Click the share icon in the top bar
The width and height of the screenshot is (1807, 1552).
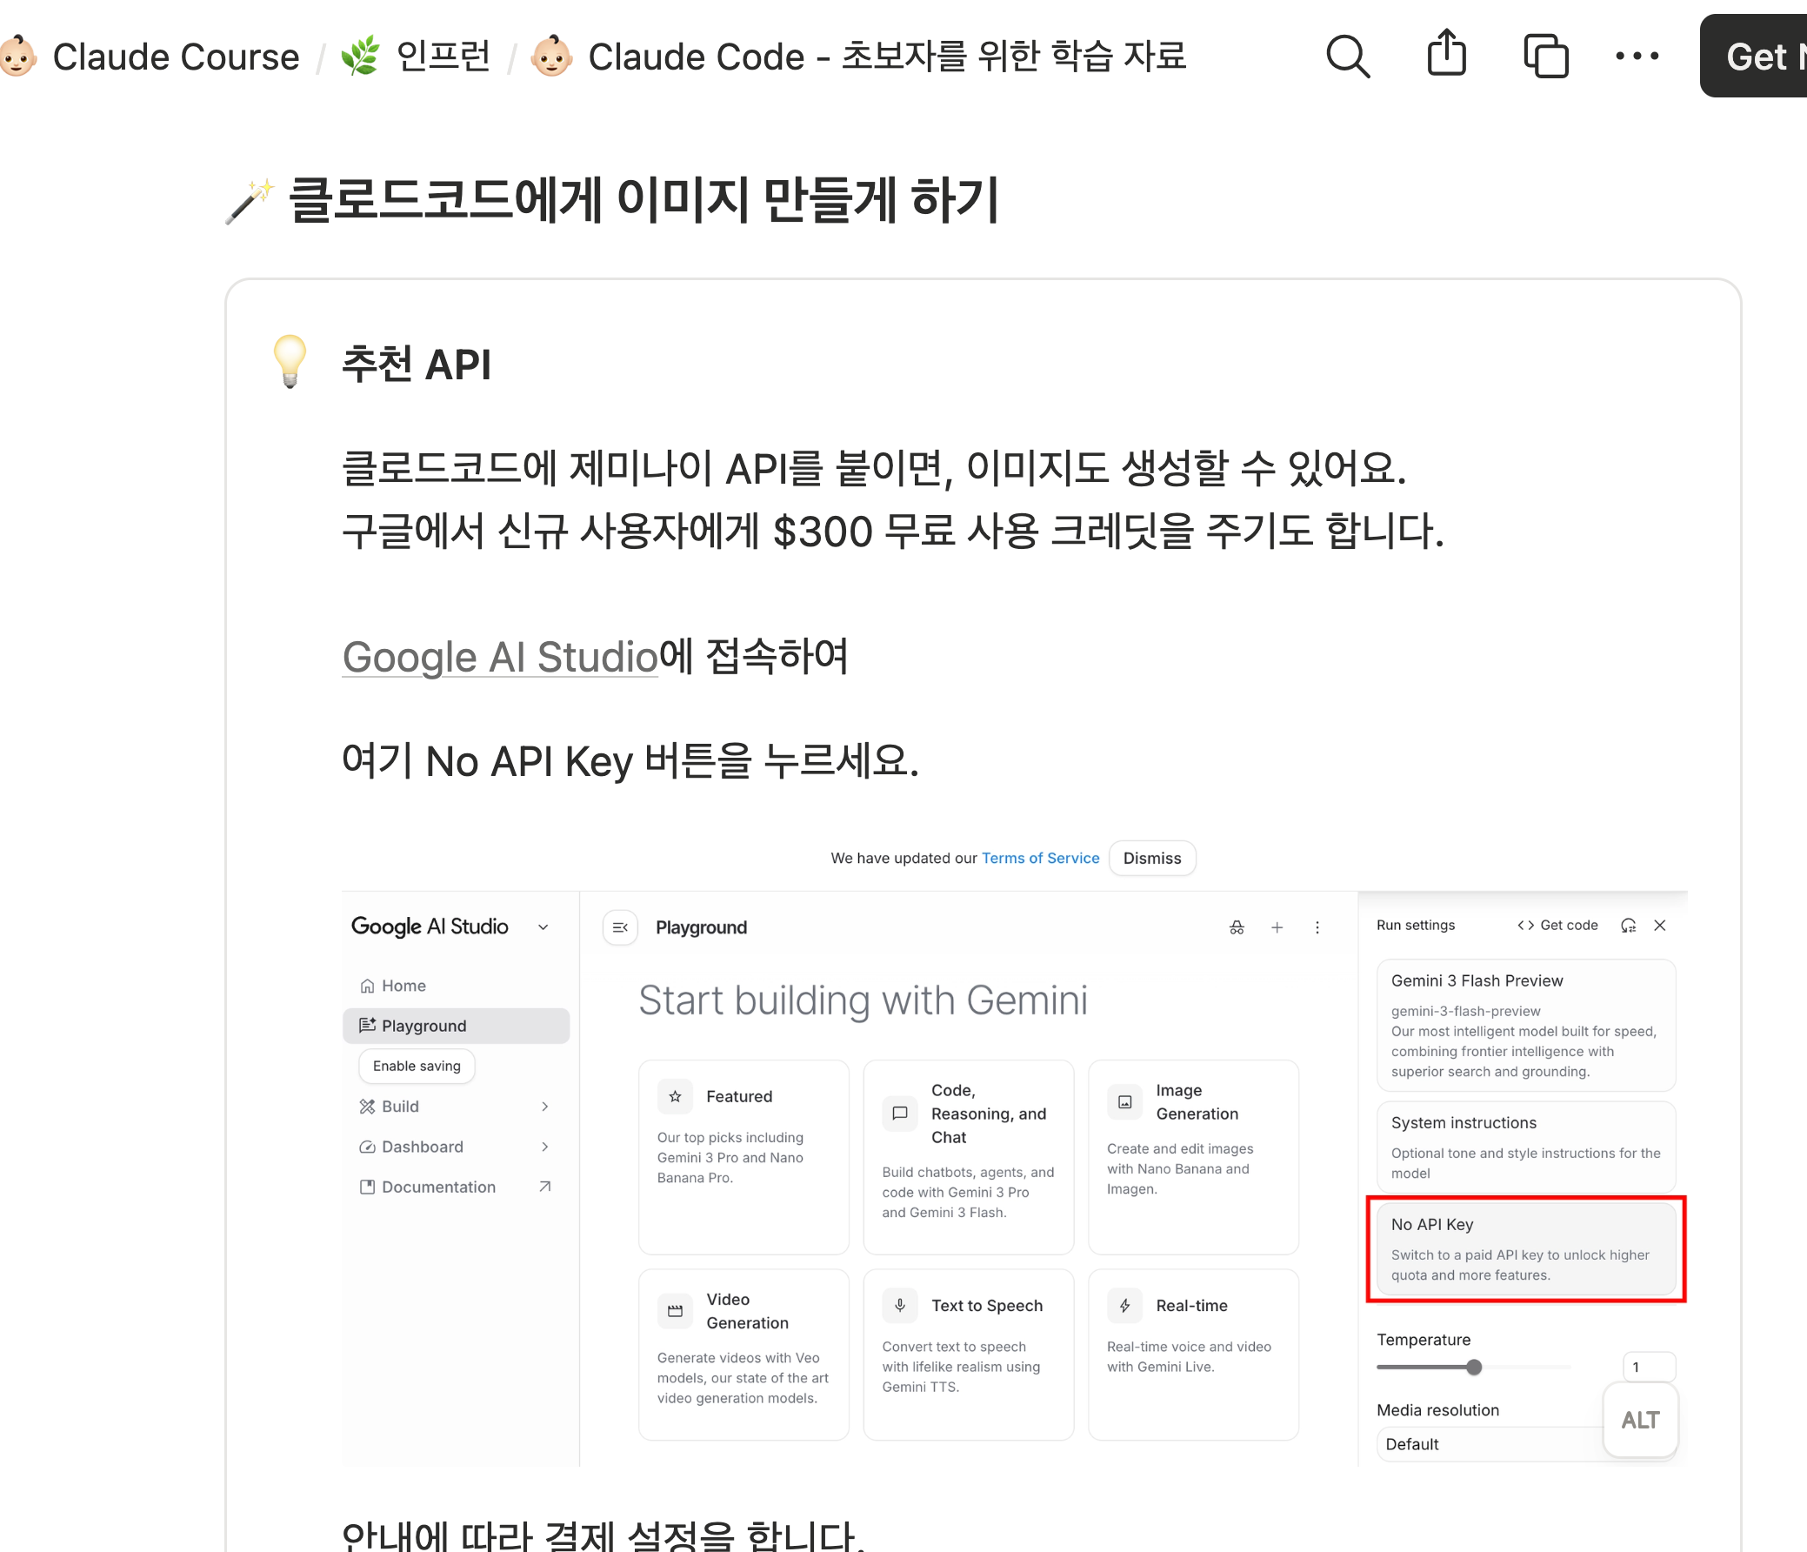pyautogui.click(x=1446, y=54)
